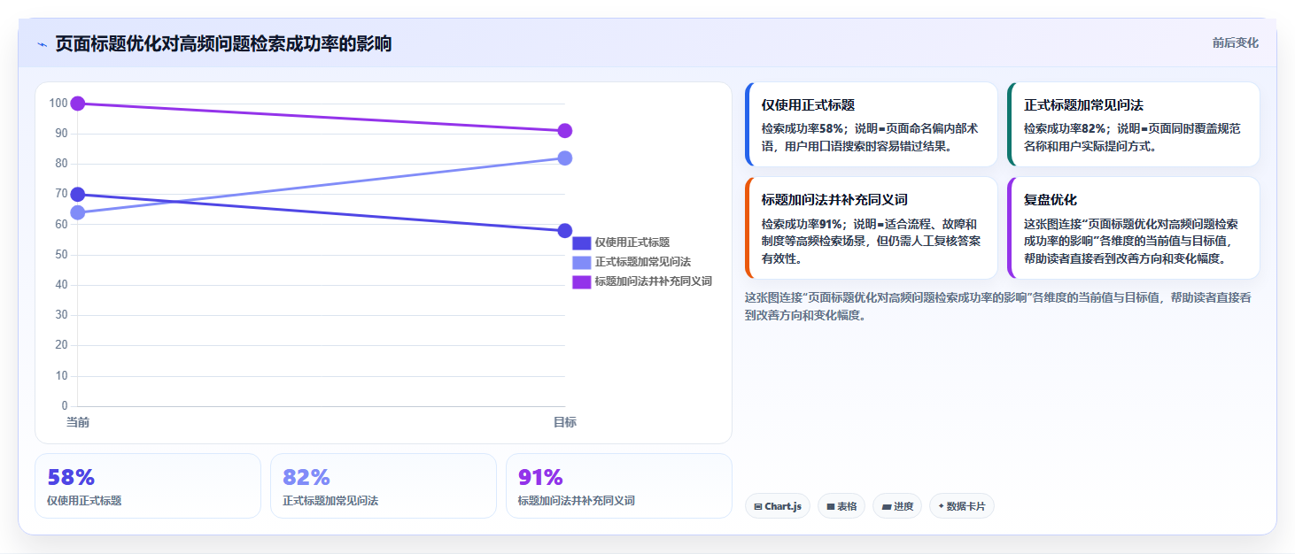The height and width of the screenshot is (554, 1295).
Task: Click the lightning icon beside the page title
Action: [42, 44]
